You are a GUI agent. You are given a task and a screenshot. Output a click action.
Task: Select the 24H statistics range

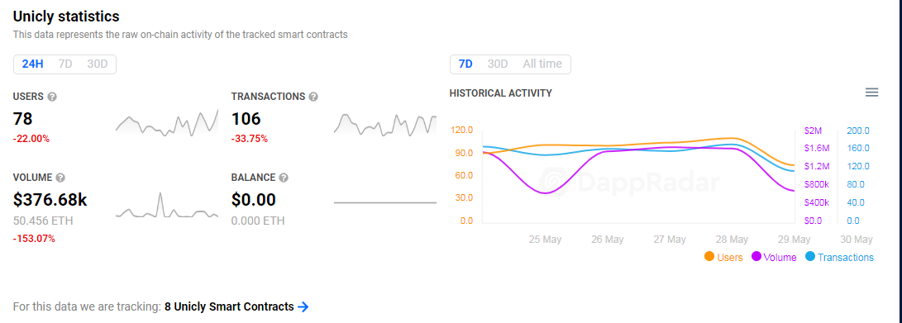33,64
